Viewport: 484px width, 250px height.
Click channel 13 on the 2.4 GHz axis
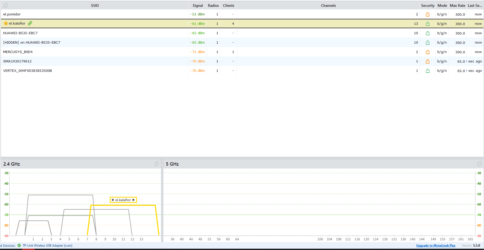coord(141,239)
